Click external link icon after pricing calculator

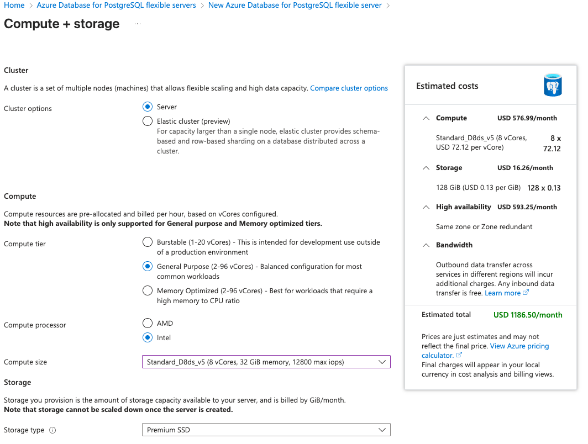[x=459, y=355]
